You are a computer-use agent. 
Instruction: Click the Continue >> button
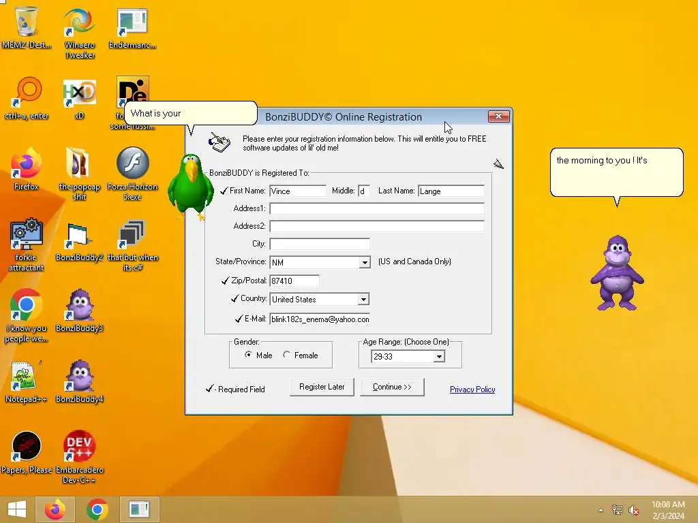coord(392,387)
